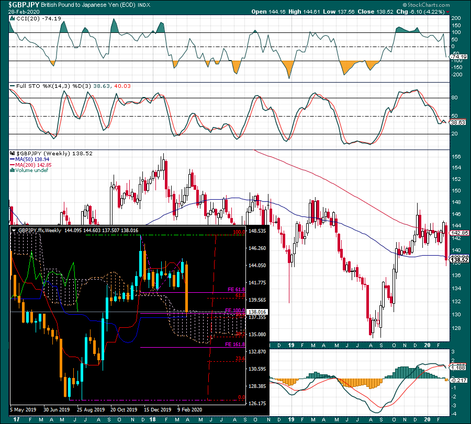Click the 138.016 inset price level tag
The height and width of the screenshot is (424, 471).
tap(257, 312)
